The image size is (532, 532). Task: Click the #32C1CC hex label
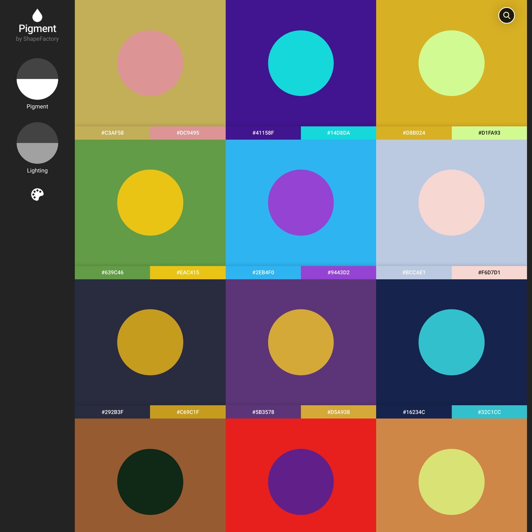click(489, 412)
